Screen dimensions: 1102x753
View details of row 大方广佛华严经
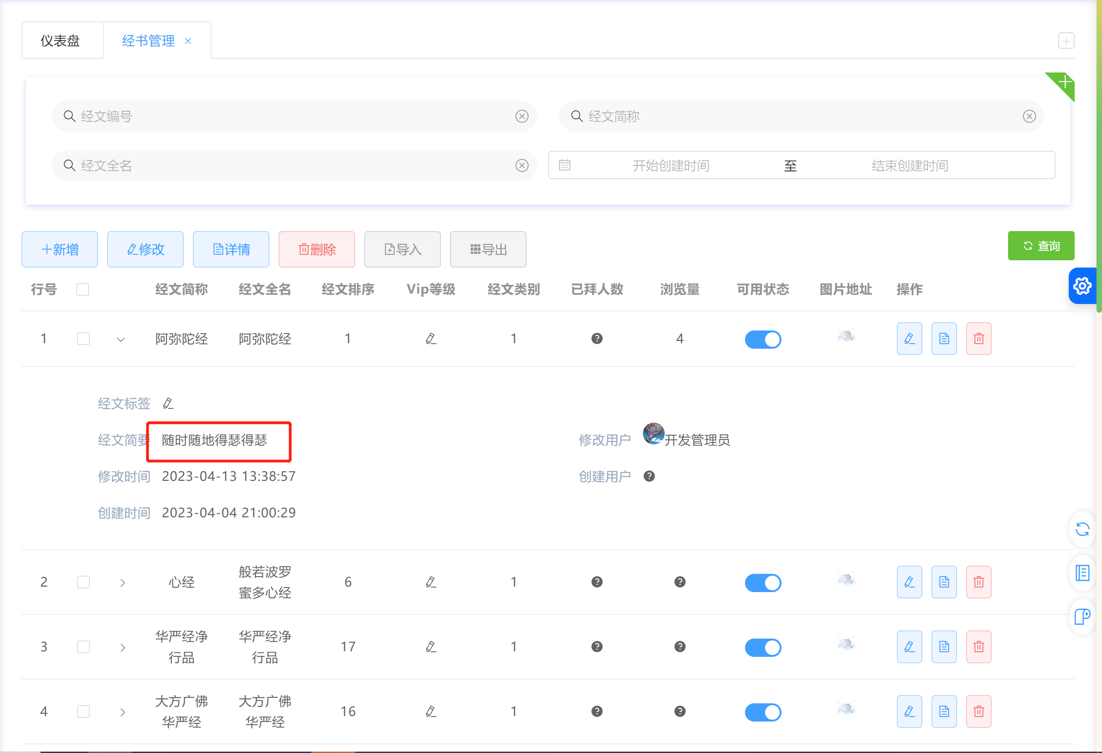[944, 711]
